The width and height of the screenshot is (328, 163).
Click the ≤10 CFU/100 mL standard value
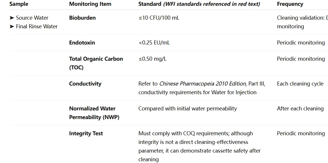point(159,18)
